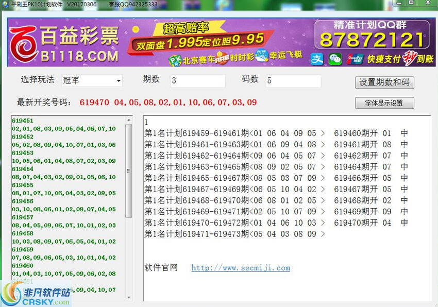Click the B1118.COM banner text
The height and width of the screenshot is (307, 438).
click(79, 56)
